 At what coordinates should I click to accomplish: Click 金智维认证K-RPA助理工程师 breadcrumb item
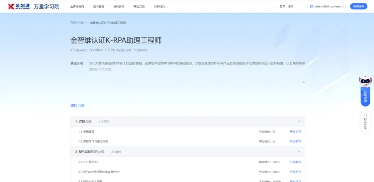(x=108, y=23)
